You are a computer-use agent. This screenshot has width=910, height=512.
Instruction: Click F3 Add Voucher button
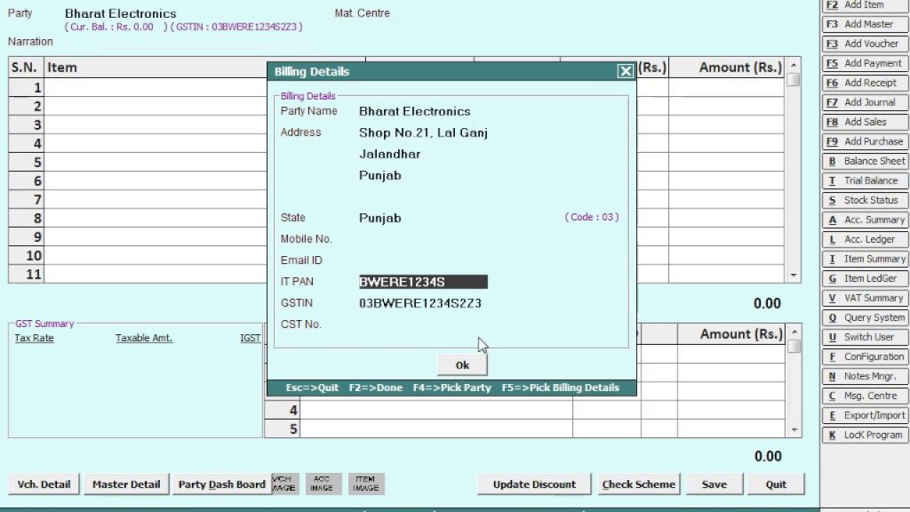point(865,44)
